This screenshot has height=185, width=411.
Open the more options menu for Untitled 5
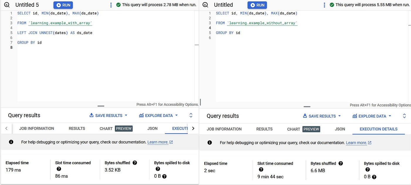pyautogui.click(x=111, y=5)
